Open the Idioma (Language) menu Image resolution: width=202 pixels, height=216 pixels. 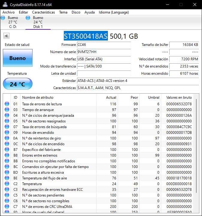click(114, 12)
